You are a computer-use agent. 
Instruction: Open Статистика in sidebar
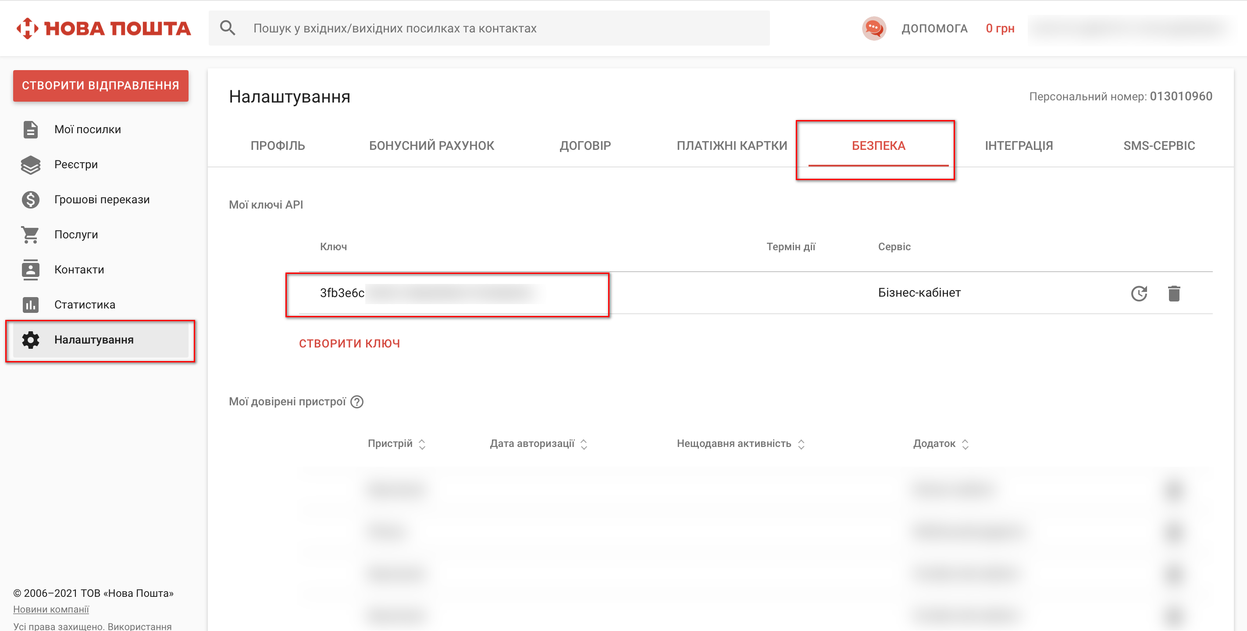click(x=101, y=305)
